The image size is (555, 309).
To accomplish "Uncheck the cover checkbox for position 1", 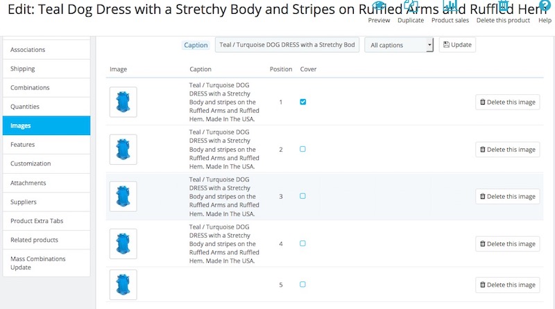I will coord(303,102).
